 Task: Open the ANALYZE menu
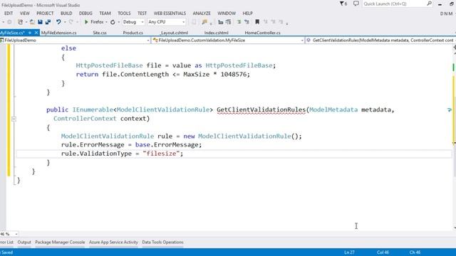(202, 14)
